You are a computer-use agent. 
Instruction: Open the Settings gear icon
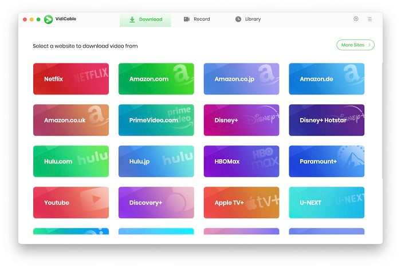click(356, 19)
